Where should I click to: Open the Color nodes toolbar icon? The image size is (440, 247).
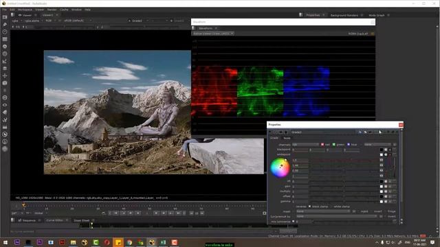point(5,47)
